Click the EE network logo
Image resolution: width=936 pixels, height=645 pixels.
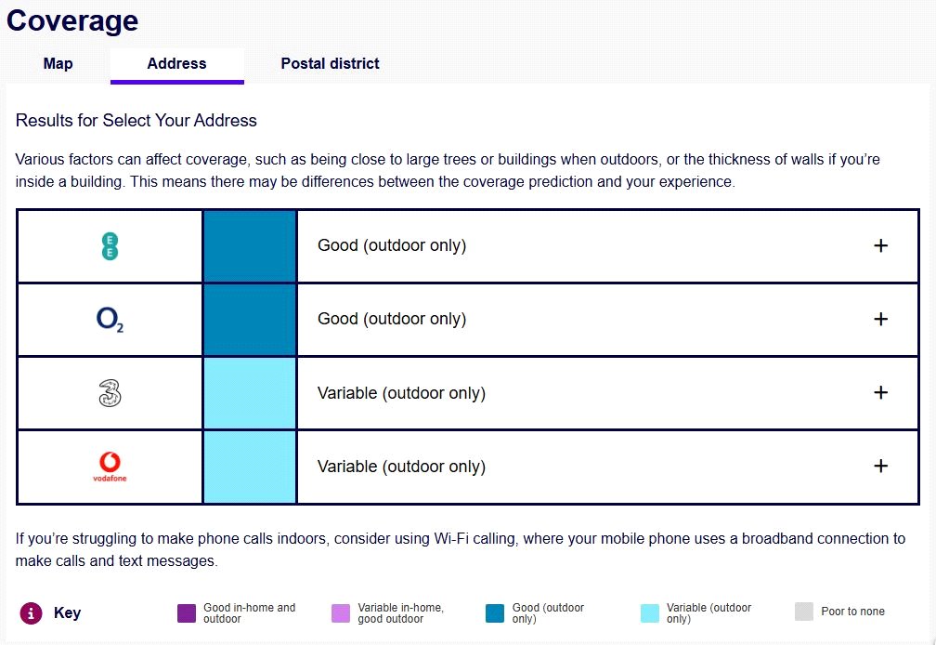tap(110, 246)
